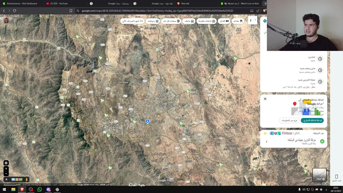This screenshot has width=343, height=193.
Task: Open SteelSeries app from the taskbar
Action: point(57,190)
